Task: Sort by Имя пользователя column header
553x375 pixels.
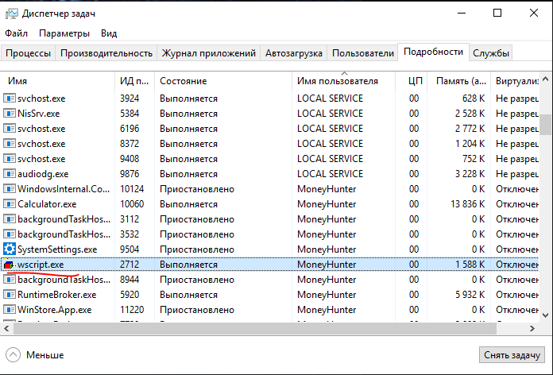Action: point(343,81)
